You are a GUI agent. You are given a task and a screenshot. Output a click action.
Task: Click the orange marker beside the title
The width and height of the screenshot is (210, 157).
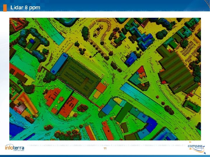5,8
